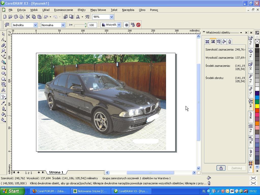
Task: Switch to the Strona 1 page tab
Action: pos(56,172)
